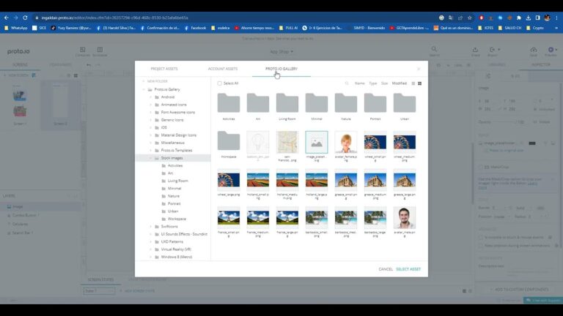Open the Urban folder icon in grid
The height and width of the screenshot is (316, 563).
coord(404,103)
